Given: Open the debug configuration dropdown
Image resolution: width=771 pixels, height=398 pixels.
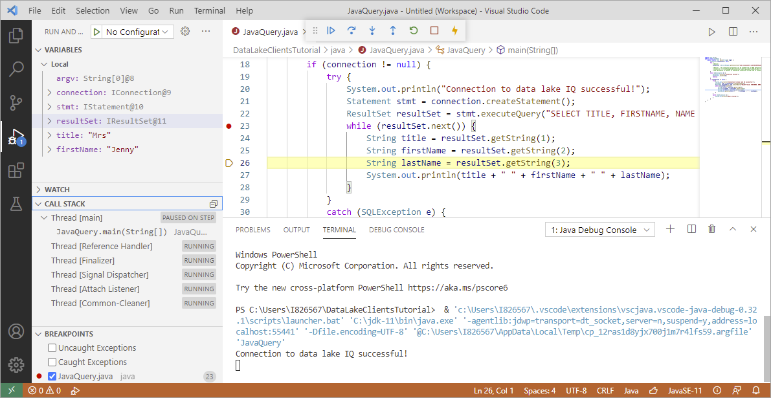Looking at the screenshot, I should tap(137, 32).
